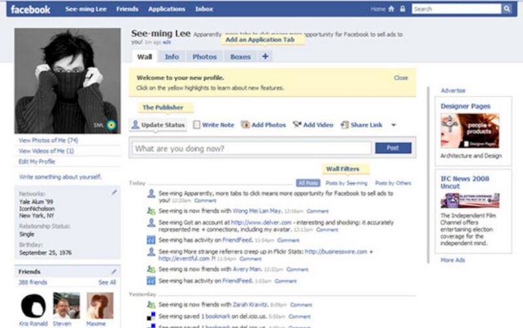Viewport: 523px width, 328px height.
Task: Click the Add Video icon
Action: (297, 125)
